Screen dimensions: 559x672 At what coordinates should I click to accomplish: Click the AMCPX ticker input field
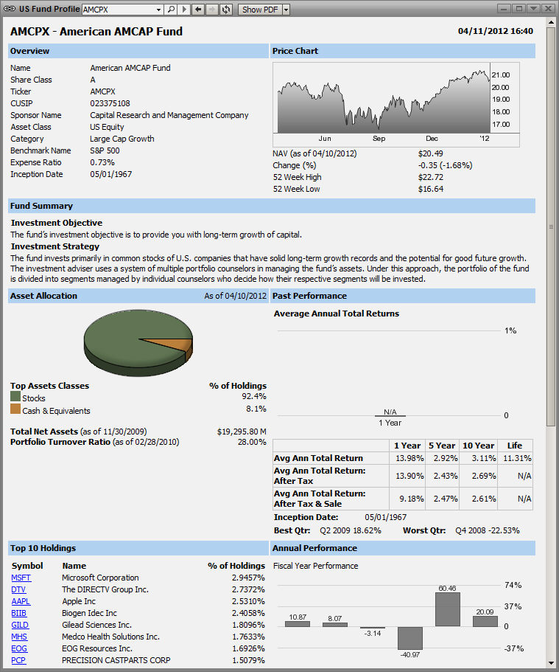coord(119,10)
